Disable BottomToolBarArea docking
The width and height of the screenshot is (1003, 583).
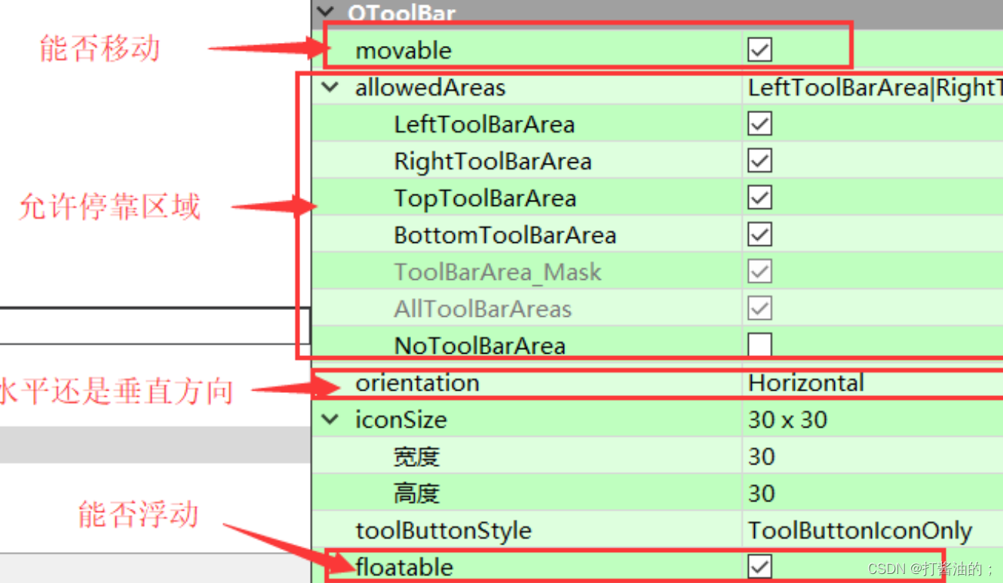(759, 234)
